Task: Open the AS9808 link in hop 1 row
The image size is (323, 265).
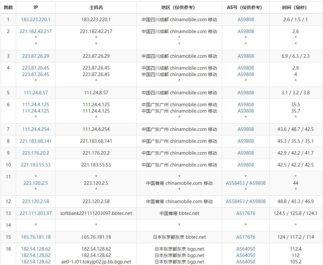Action: (x=246, y=20)
